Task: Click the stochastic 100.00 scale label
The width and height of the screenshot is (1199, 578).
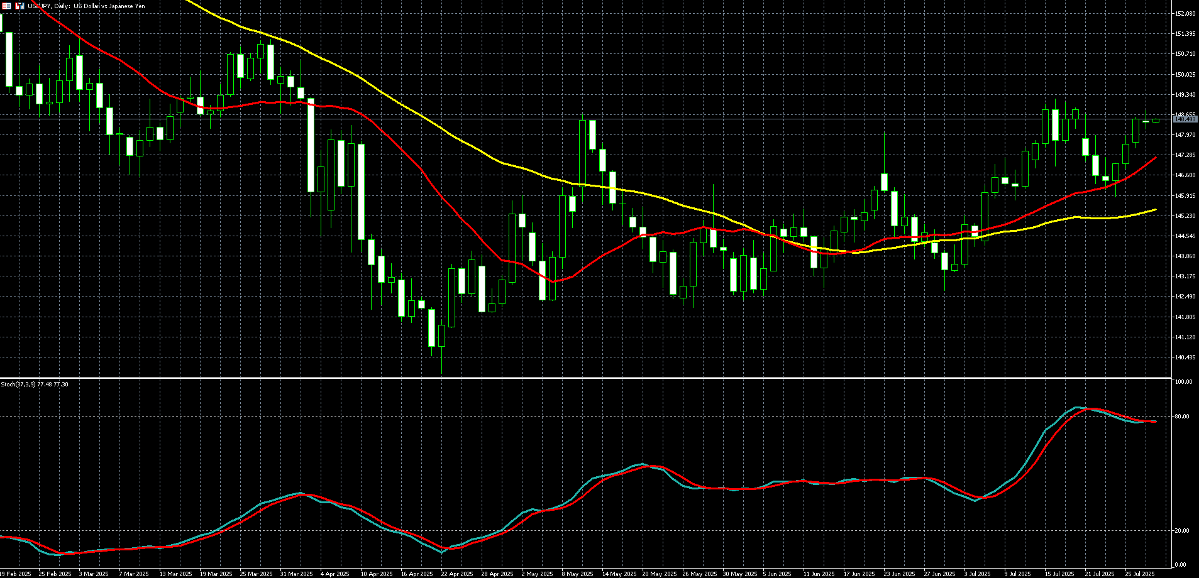Action: [1183, 382]
